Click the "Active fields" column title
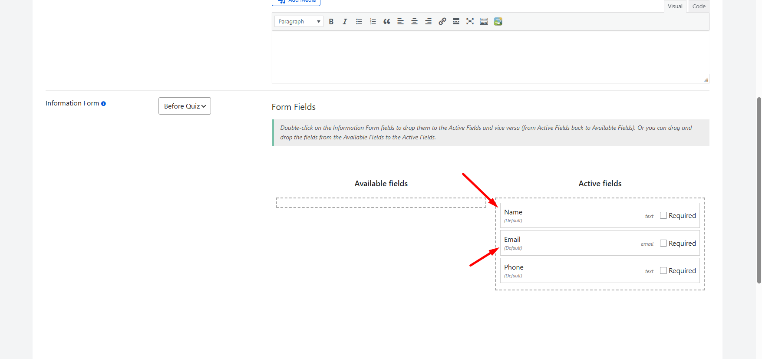Screen dimensions: 762x359 pyautogui.click(x=600, y=184)
